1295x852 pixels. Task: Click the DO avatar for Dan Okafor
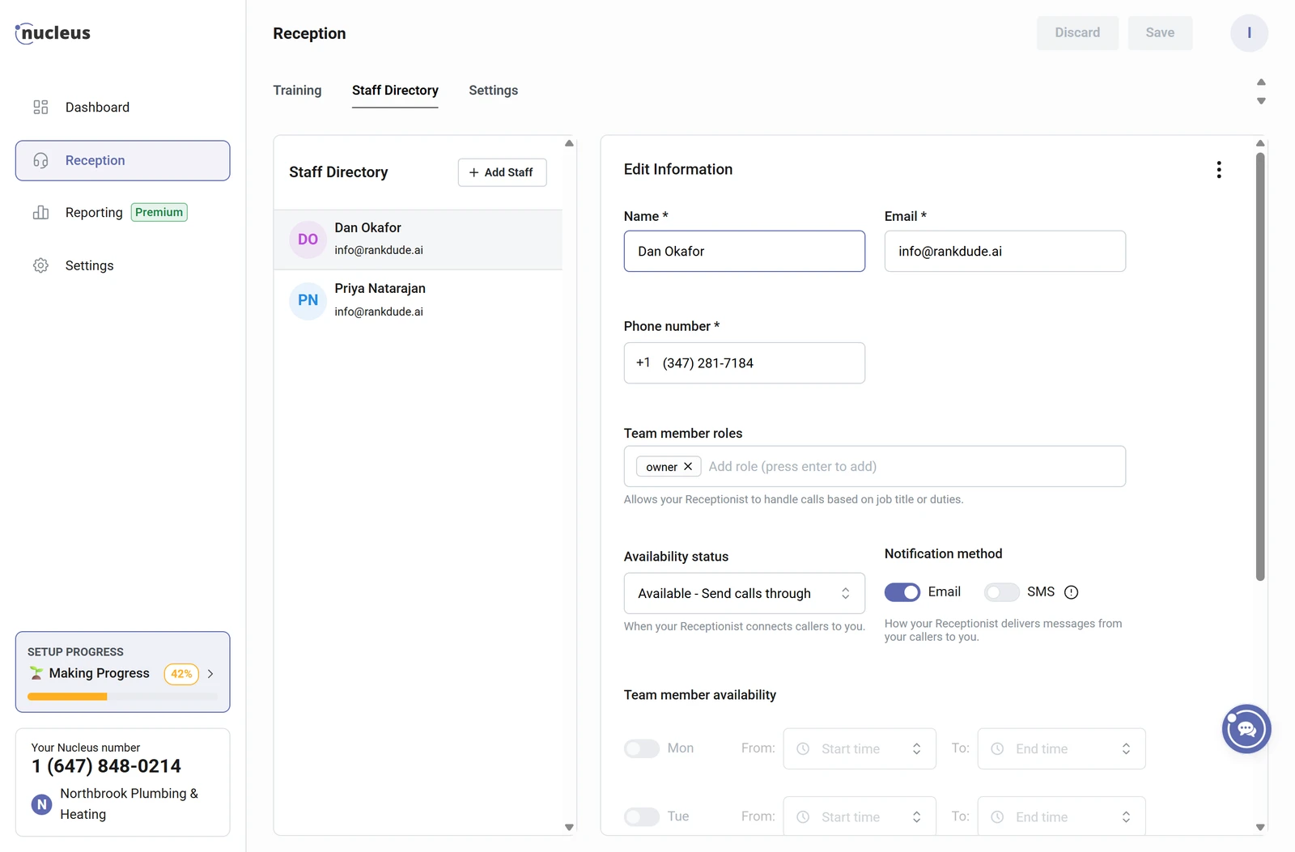tap(308, 239)
